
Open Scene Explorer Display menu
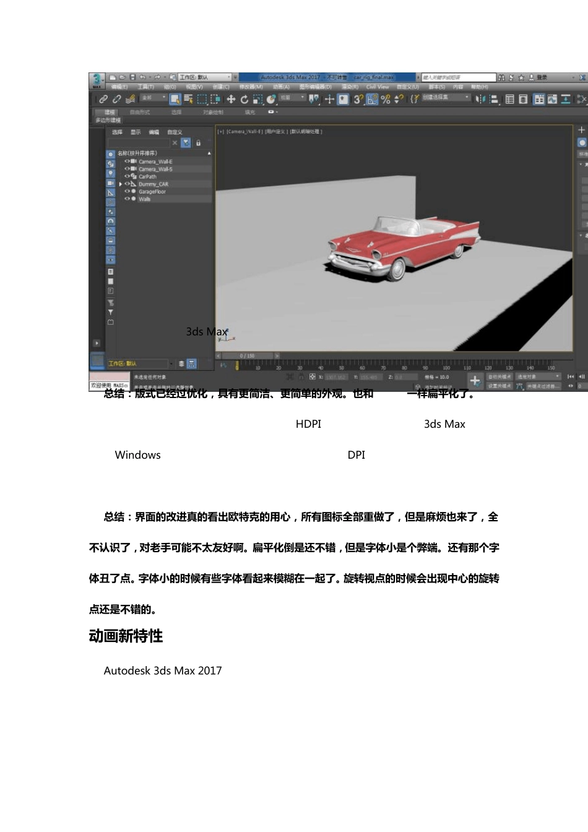click(x=136, y=132)
